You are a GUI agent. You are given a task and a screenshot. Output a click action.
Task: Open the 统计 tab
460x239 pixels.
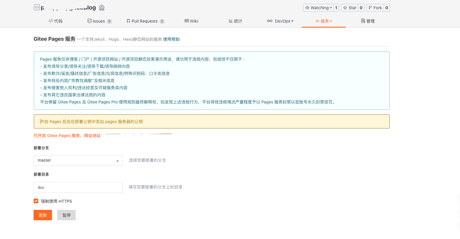[235, 21]
